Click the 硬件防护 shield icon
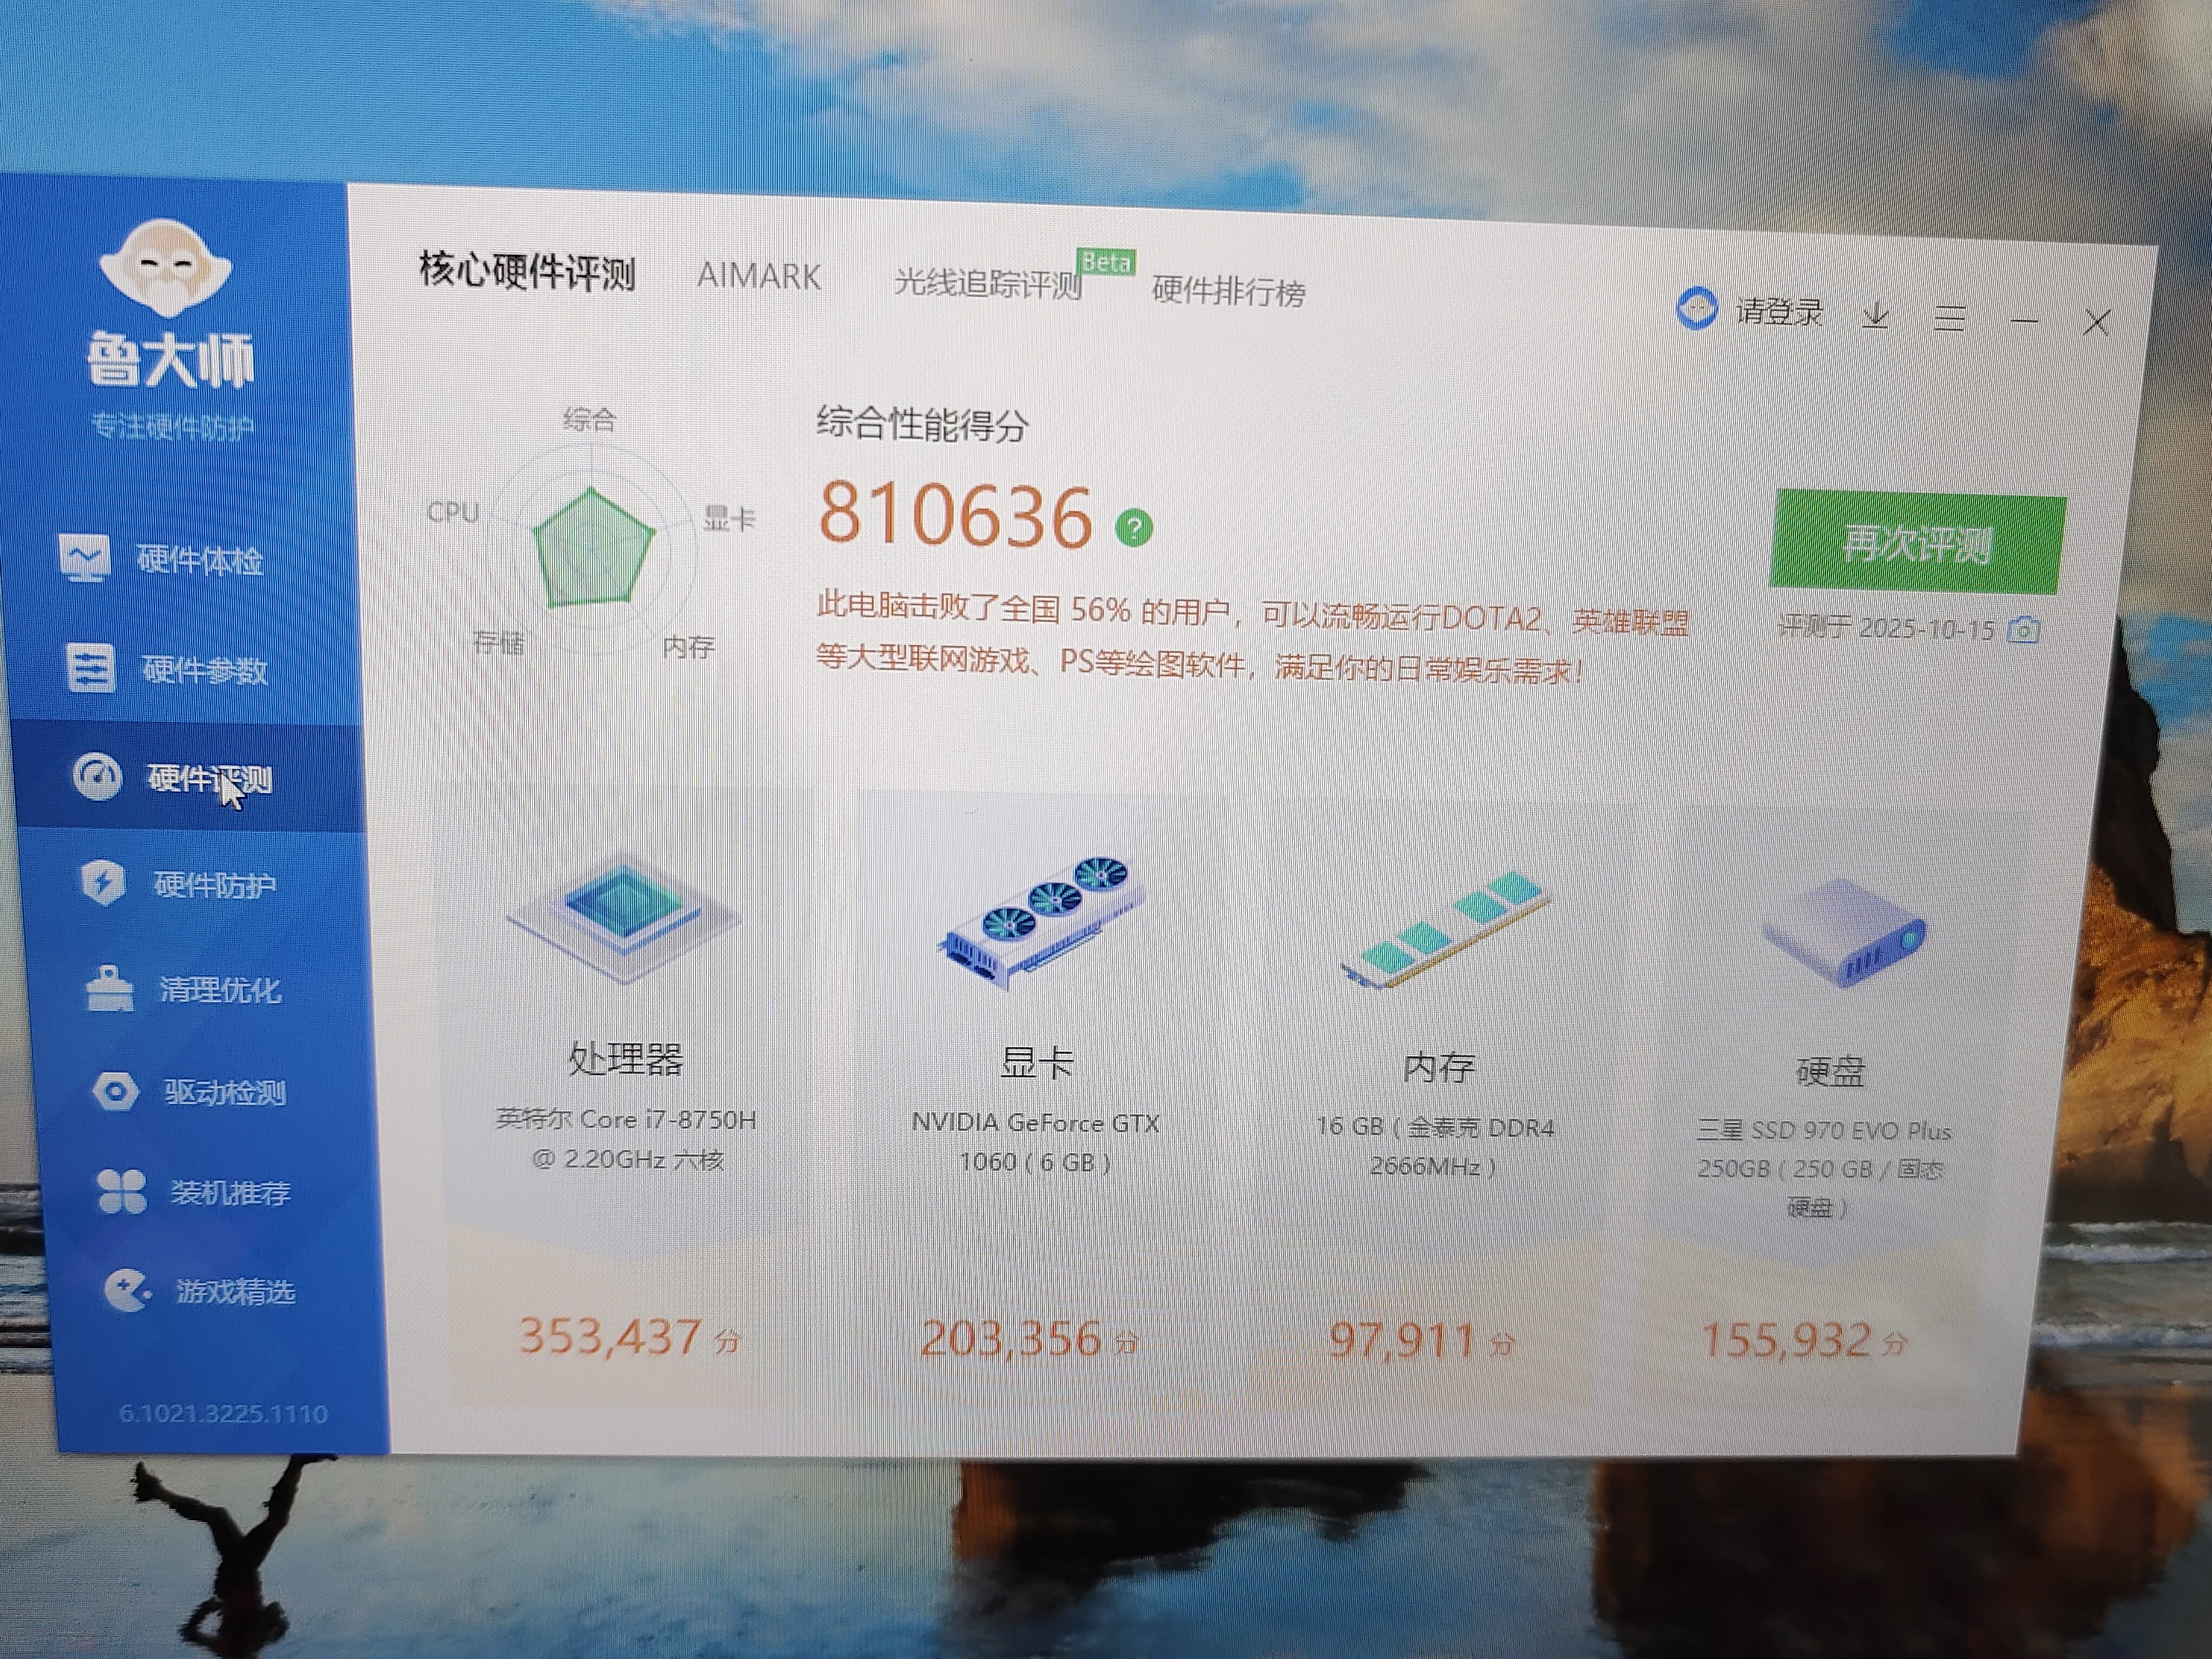2212x1659 pixels. (103, 882)
